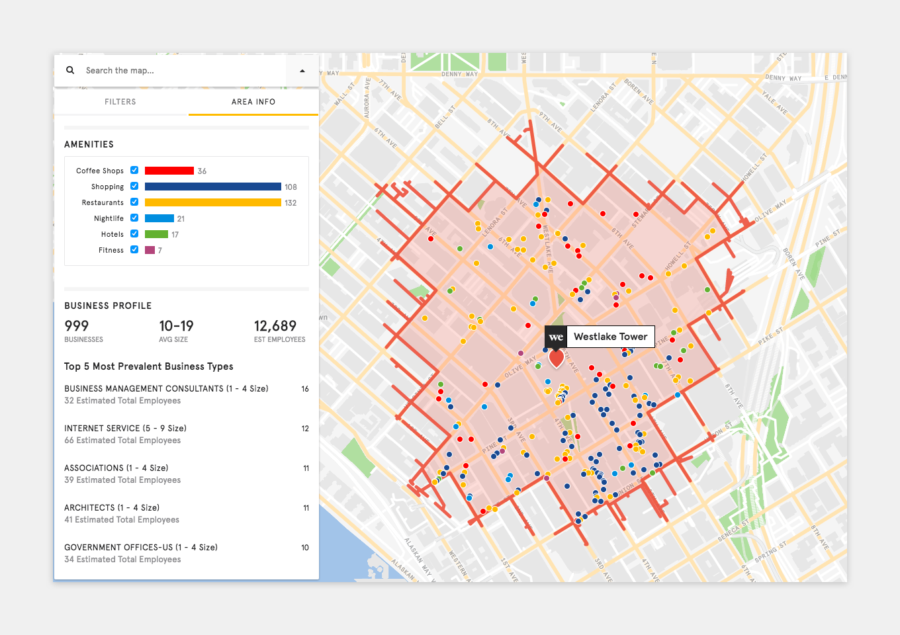The height and width of the screenshot is (635, 900).
Task: Click the 999 Businesses statistic
Action: pos(83,331)
